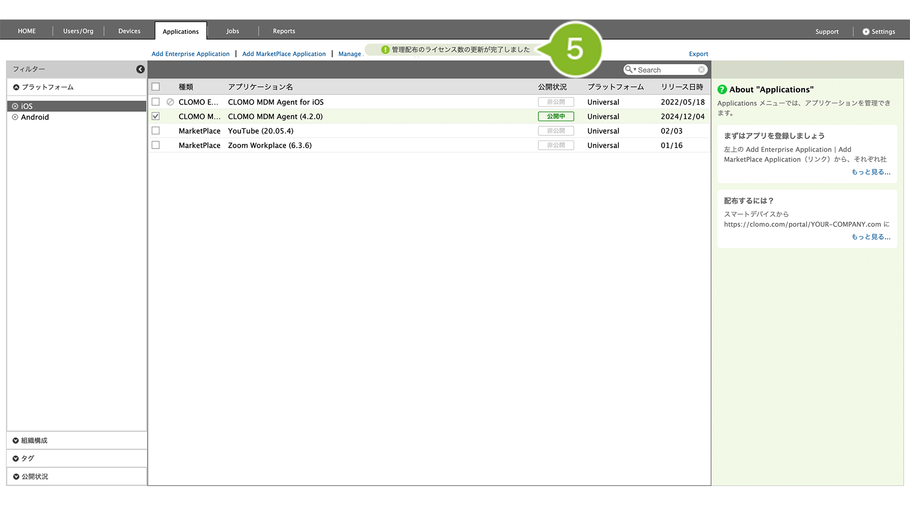Click the green About help icon
The image size is (910, 511).
pyautogui.click(x=722, y=89)
